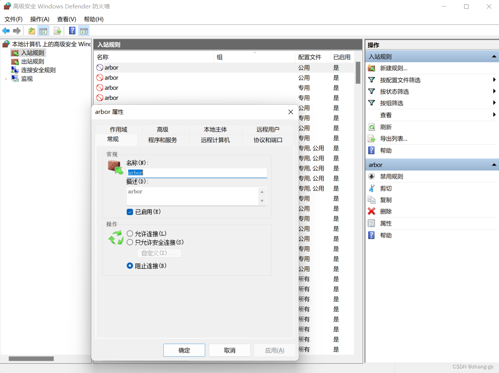
Task: Sort by the 名称 column header
Action: pos(153,57)
